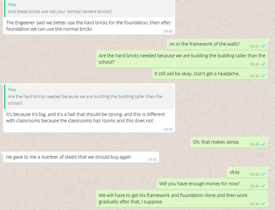Image resolution: width=275 pixels, height=210 pixels.
Task: Click the 05:40 timestamp on Engeener message
Action: (x=168, y=31)
